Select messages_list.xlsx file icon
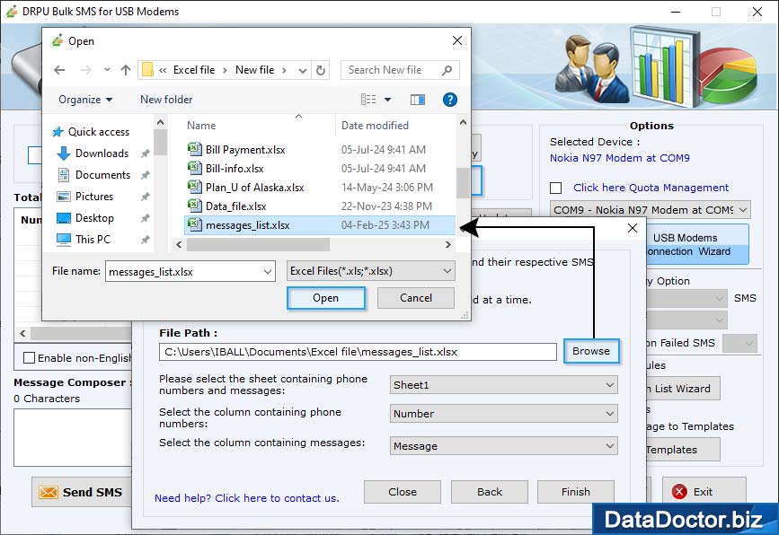This screenshot has height=535, width=779. 194,224
